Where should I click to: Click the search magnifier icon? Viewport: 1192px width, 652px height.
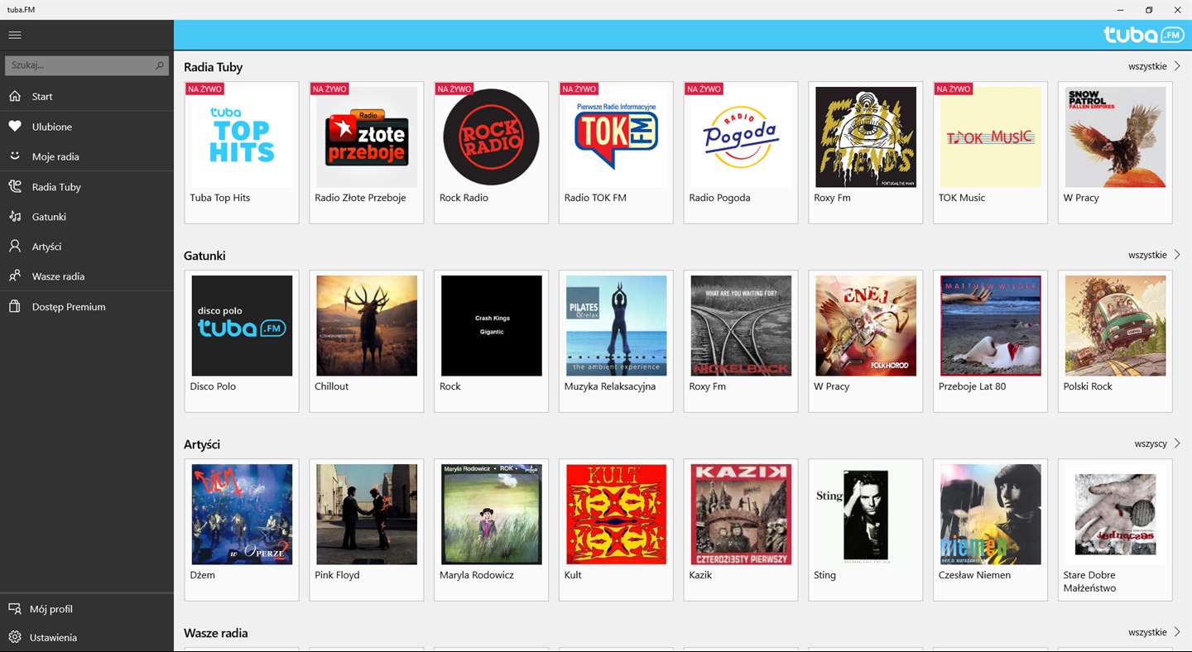[x=160, y=65]
